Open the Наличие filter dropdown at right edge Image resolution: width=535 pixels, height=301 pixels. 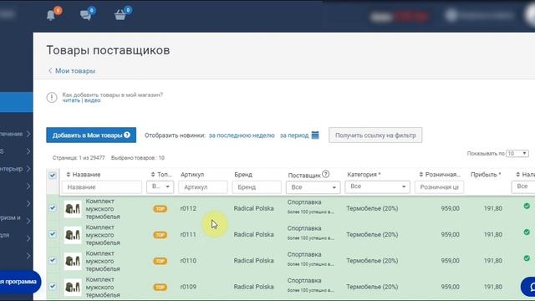pos(523,186)
